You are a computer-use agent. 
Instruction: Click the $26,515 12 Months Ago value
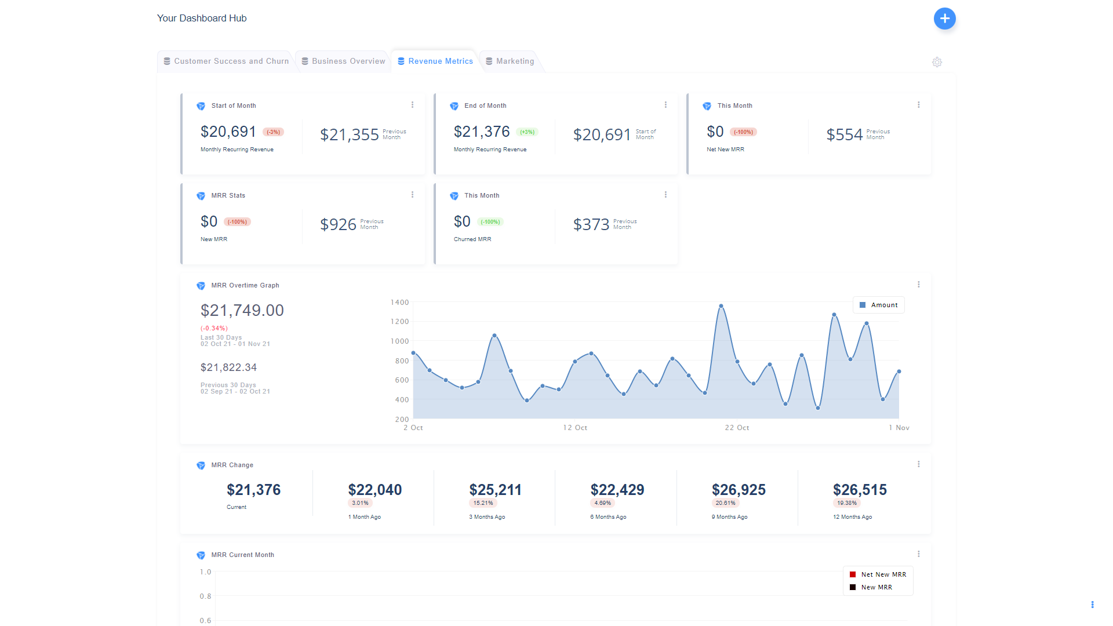point(860,490)
